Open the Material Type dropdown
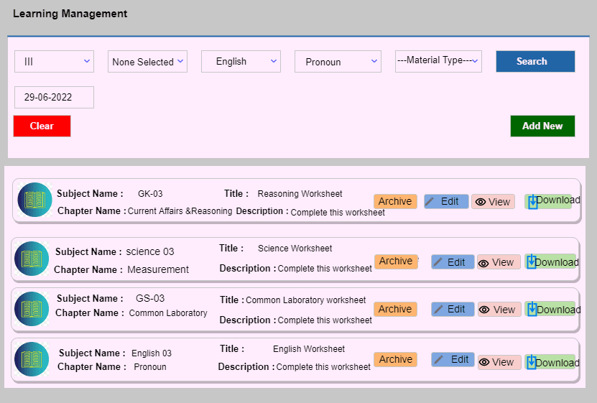Image resolution: width=597 pixels, height=403 pixels. 438,61
